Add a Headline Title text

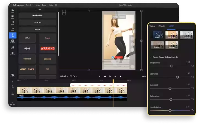point(37,15)
